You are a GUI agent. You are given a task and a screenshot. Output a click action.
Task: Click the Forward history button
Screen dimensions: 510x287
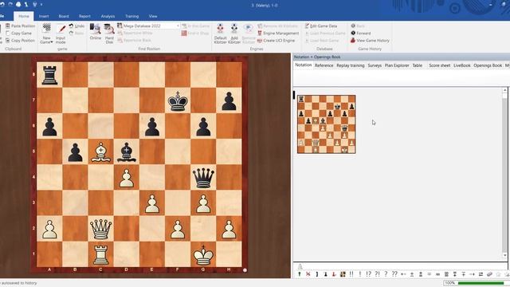coord(361,33)
